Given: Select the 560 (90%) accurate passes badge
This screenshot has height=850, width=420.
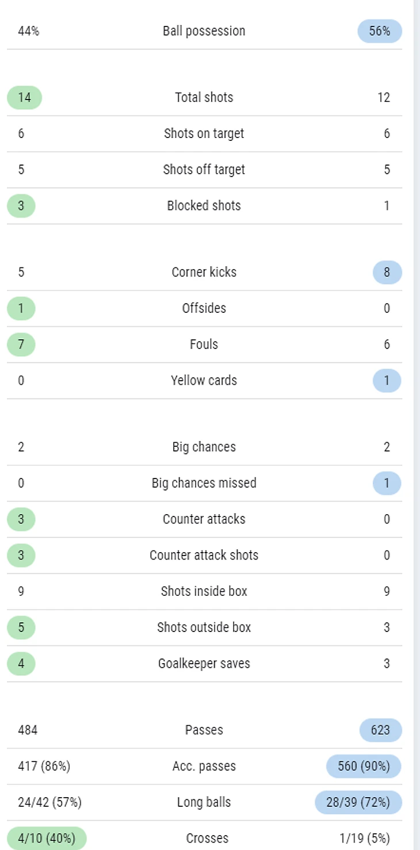Looking at the screenshot, I should pos(364,767).
